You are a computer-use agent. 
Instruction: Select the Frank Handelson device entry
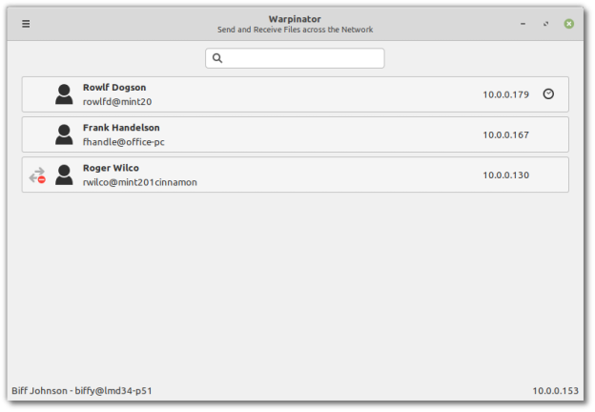point(286,134)
